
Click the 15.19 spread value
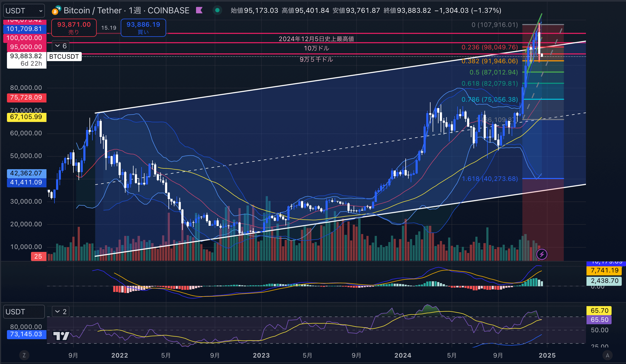click(x=109, y=28)
